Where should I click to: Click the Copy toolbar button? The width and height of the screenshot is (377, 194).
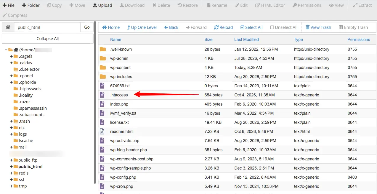coord(54,5)
